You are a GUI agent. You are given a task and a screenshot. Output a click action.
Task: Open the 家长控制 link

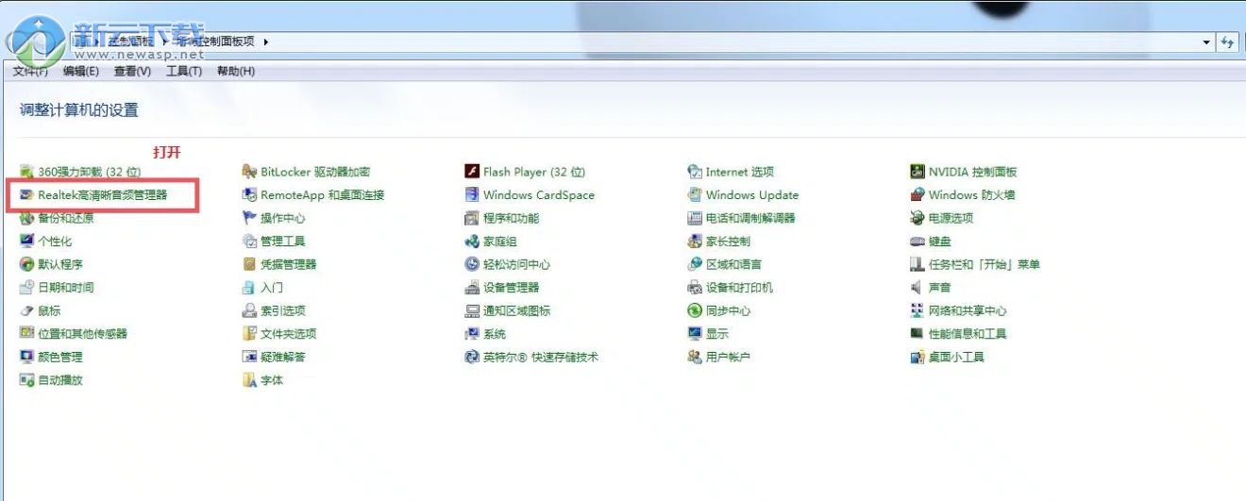(729, 242)
